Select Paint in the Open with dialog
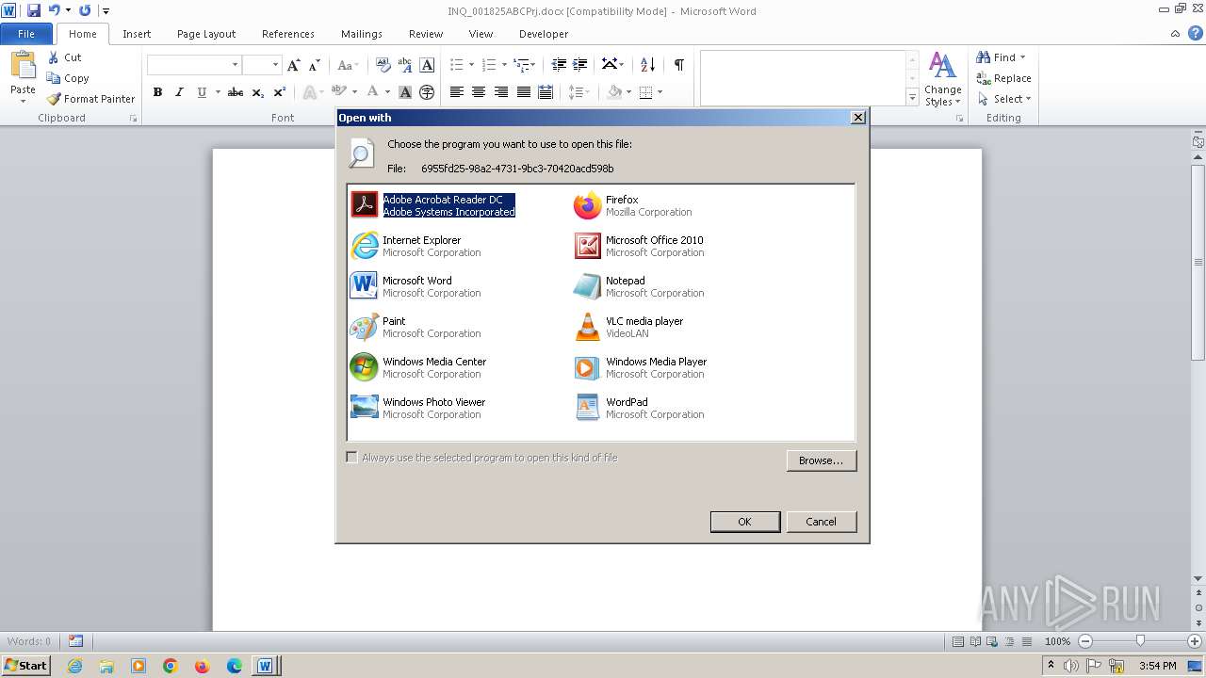Screen dimensions: 1206x678 [x=416, y=327]
